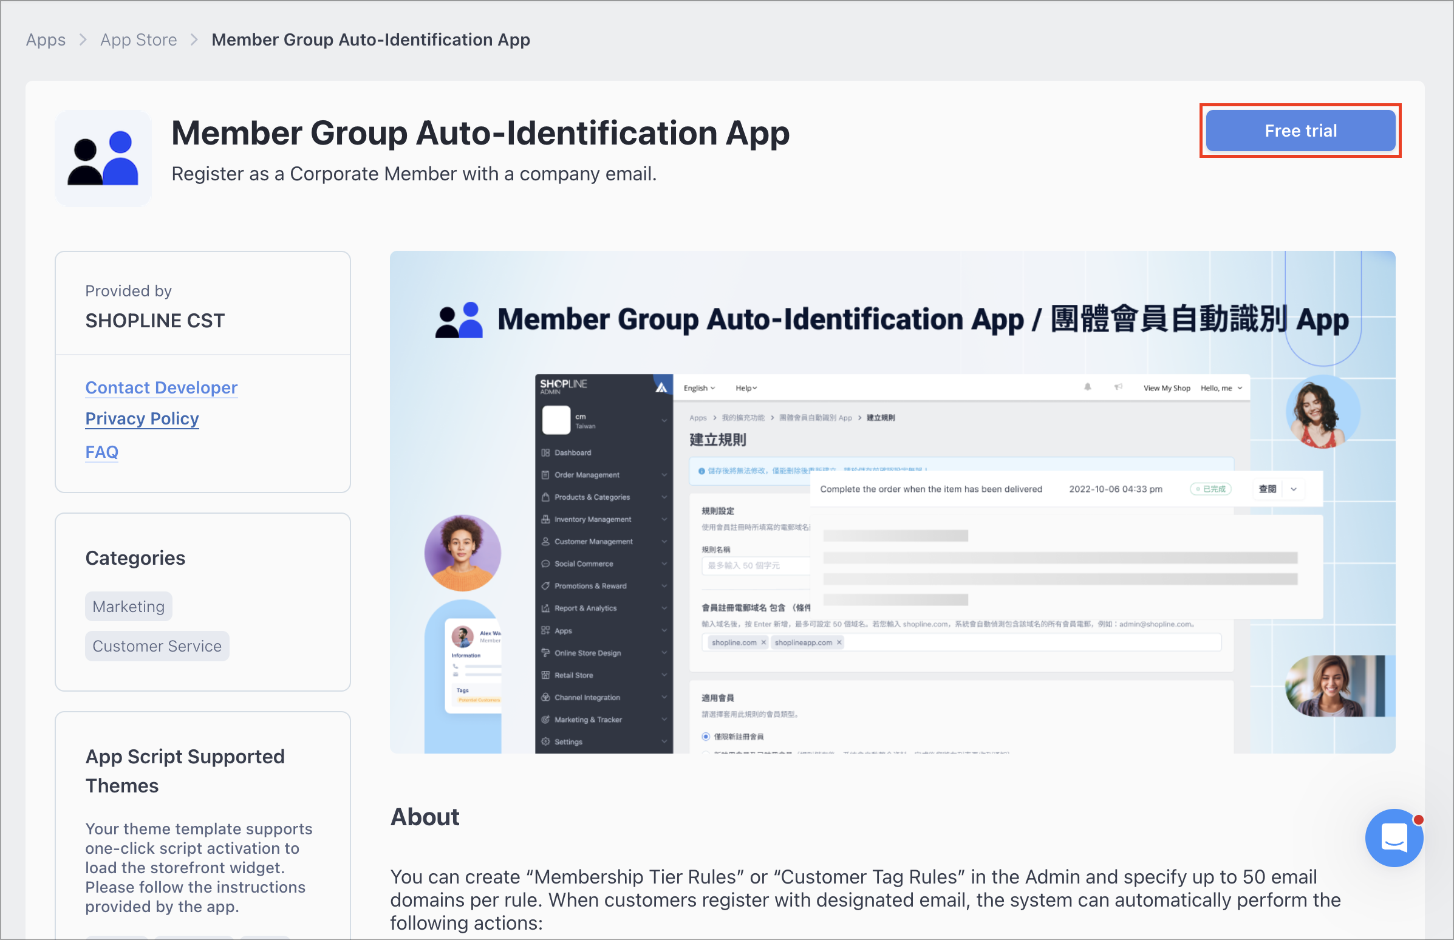The image size is (1454, 940).
Task: Click the app banner preview image
Action: 892,502
